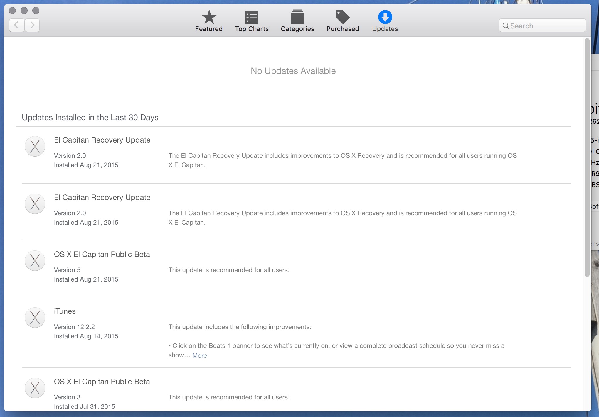Go forward with the right chevron button
599x417 pixels.
pyautogui.click(x=32, y=25)
